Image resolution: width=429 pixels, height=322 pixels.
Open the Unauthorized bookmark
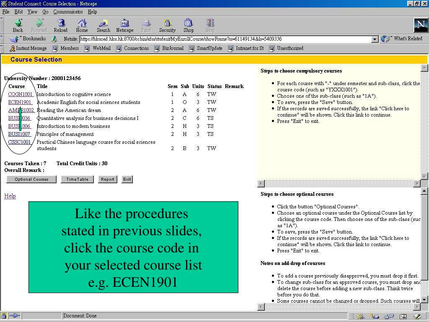coord(287,48)
